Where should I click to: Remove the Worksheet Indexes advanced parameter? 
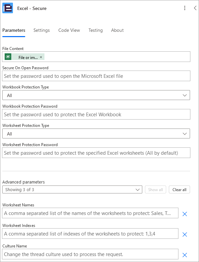point(185,235)
